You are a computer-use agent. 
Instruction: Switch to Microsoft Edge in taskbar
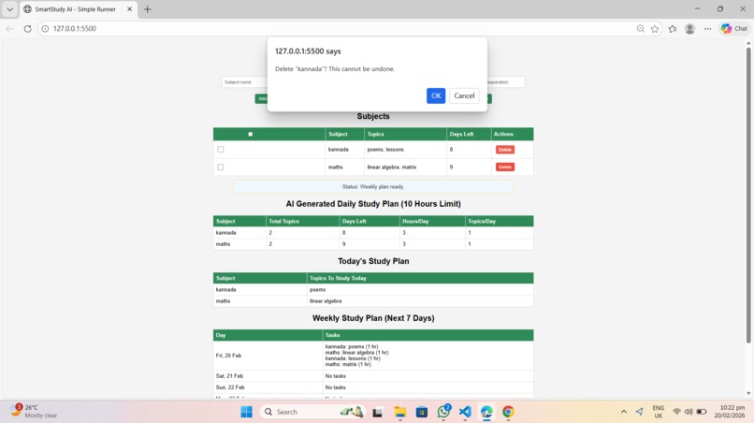point(486,412)
